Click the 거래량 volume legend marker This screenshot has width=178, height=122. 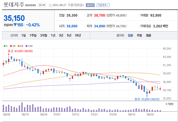click(166, 104)
